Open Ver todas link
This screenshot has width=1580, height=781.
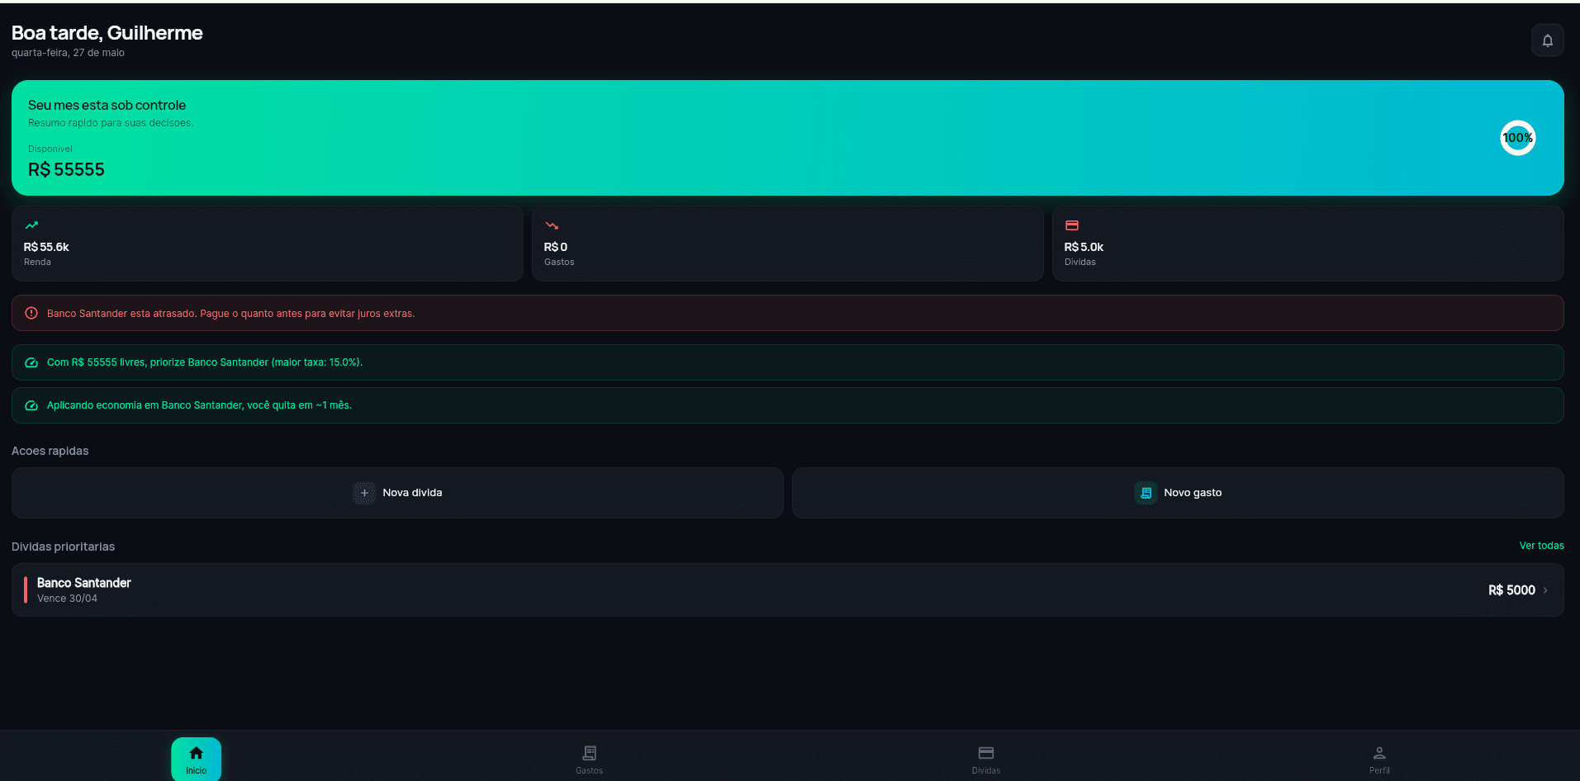tap(1541, 546)
